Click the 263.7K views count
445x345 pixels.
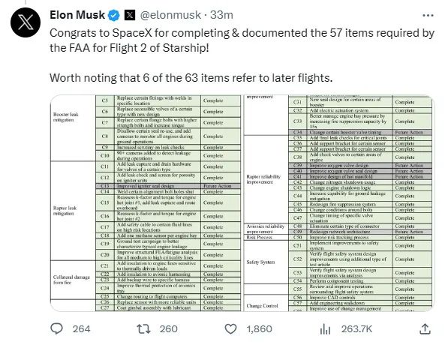[x=356, y=329]
